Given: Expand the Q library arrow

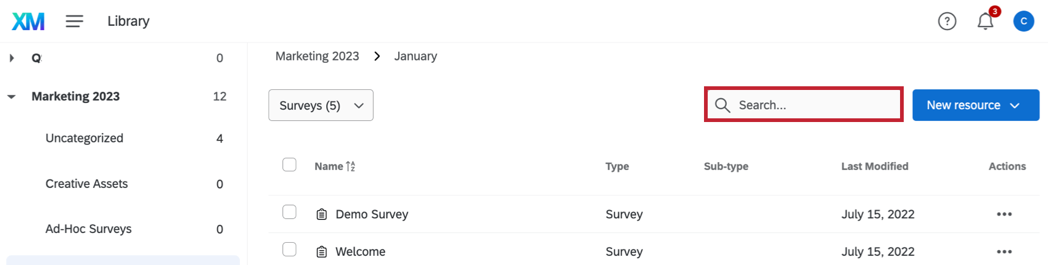Looking at the screenshot, I should pos(12,58).
